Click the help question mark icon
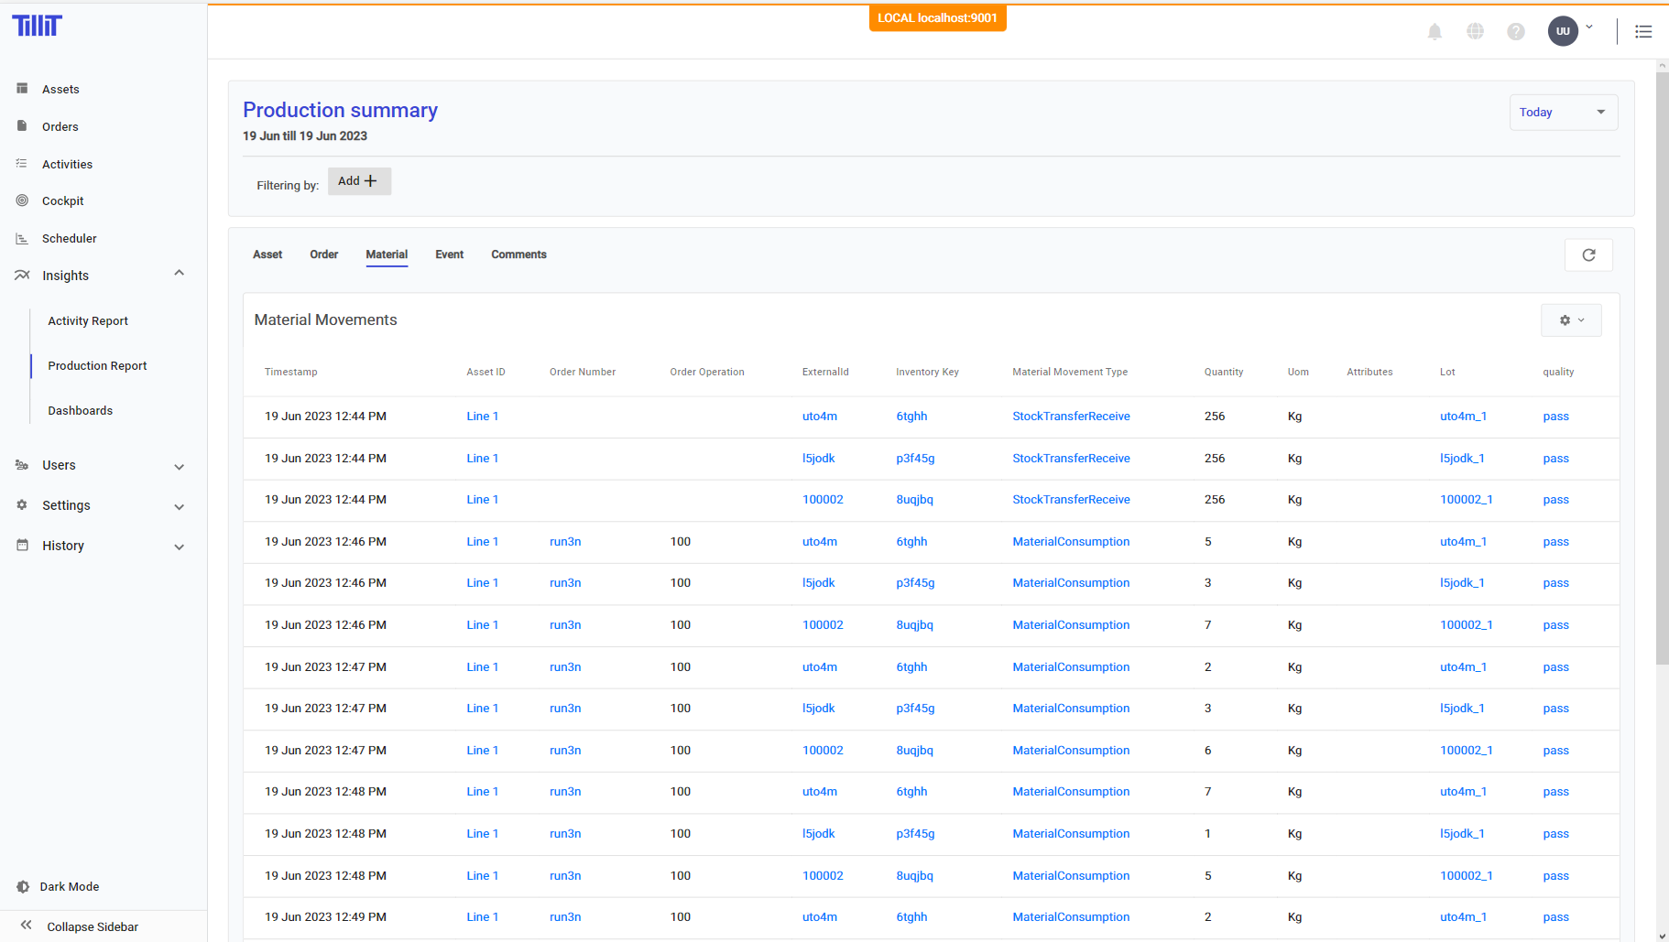Image resolution: width=1669 pixels, height=942 pixels. [1516, 32]
